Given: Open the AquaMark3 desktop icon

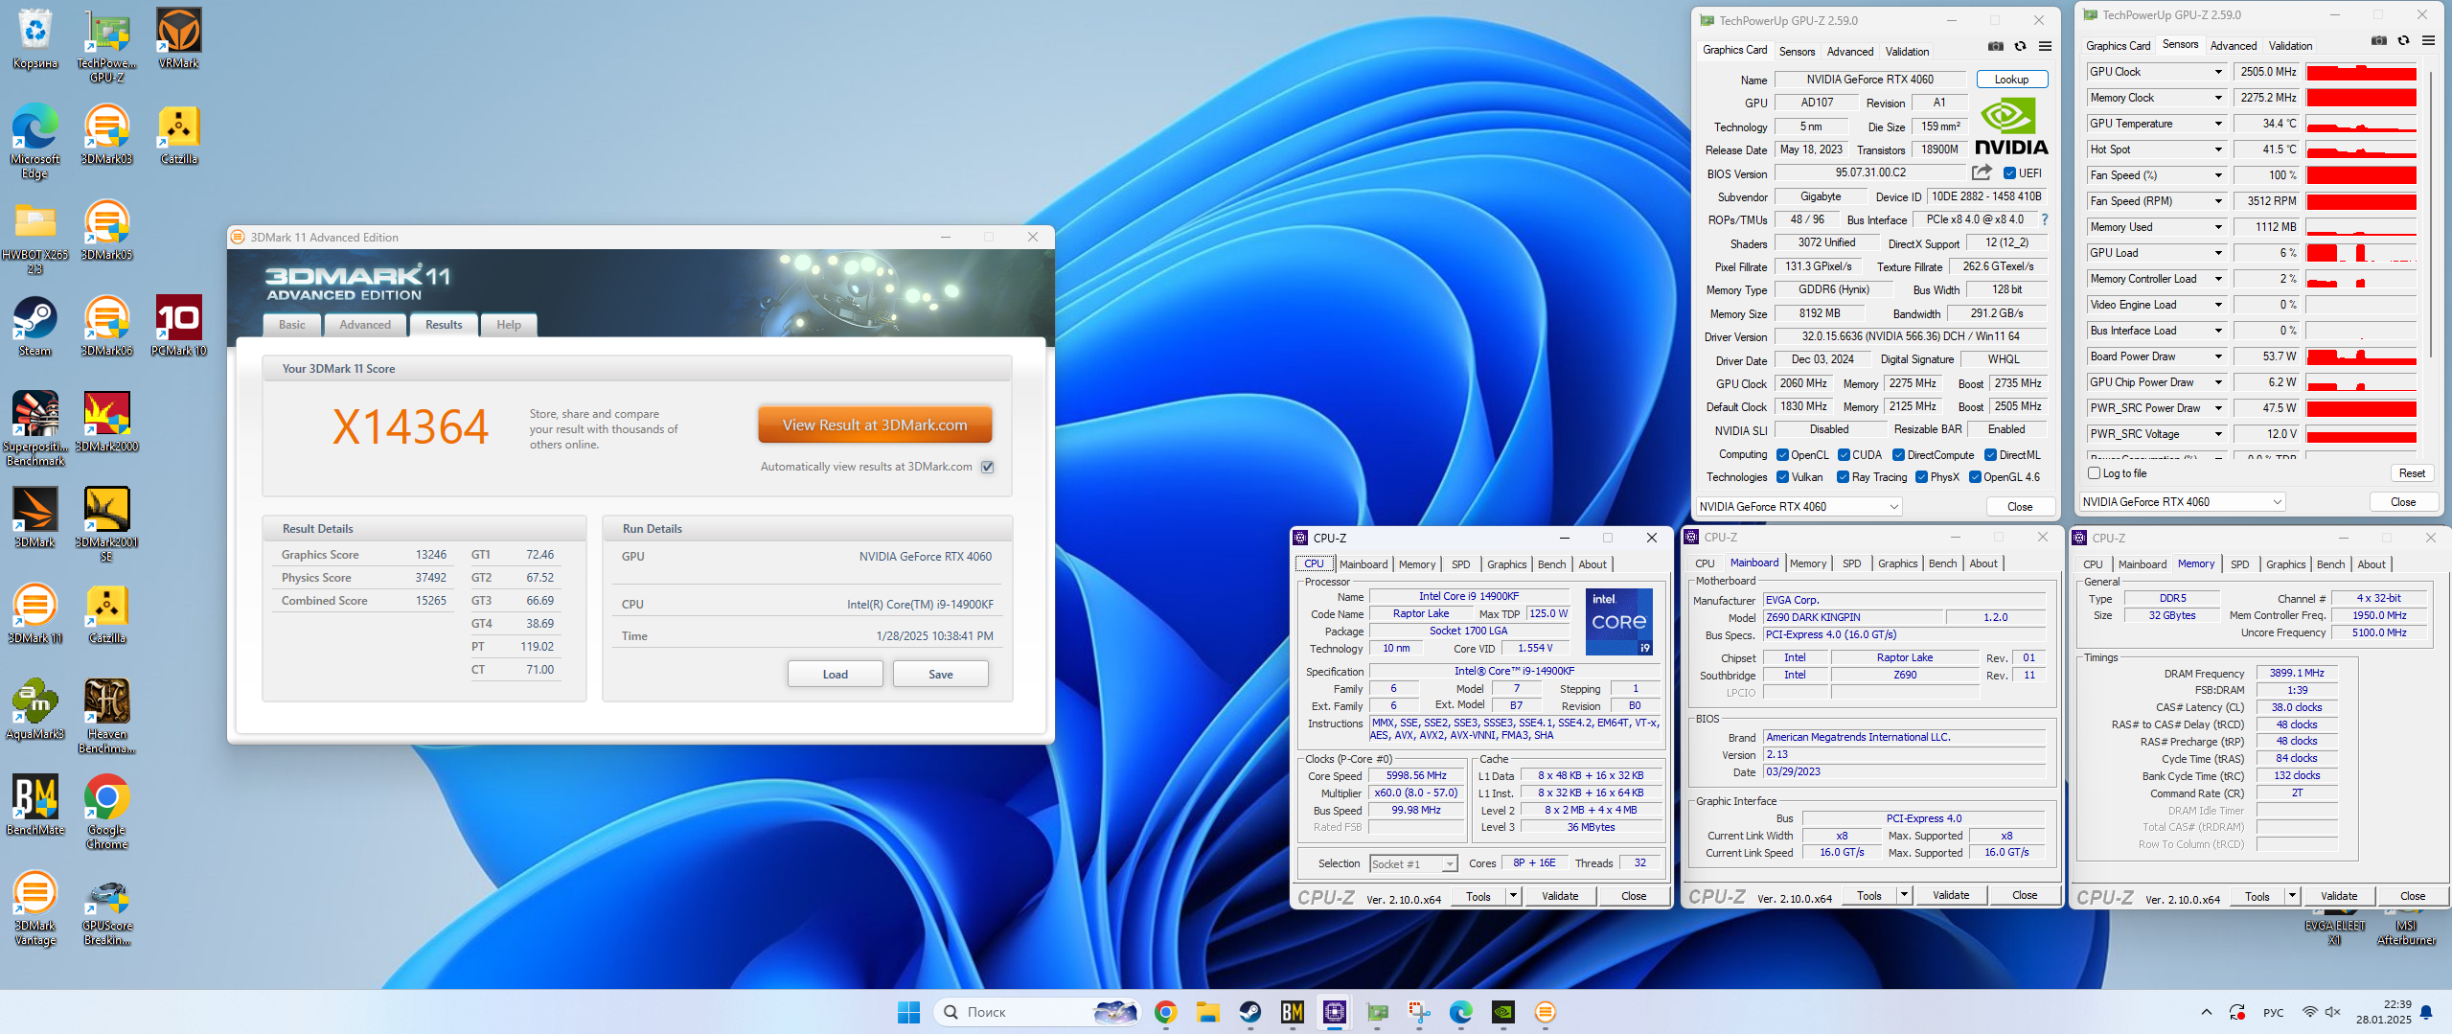Looking at the screenshot, I should [35, 709].
